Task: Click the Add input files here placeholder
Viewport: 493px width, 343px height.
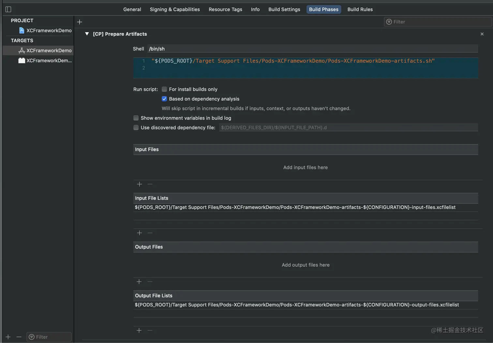Action: pyautogui.click(x=306, y=167)
